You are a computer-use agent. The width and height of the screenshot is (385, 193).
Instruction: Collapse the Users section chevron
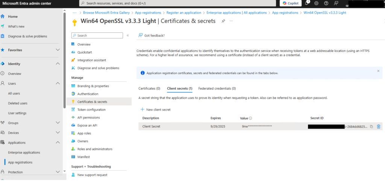[58, 83]
